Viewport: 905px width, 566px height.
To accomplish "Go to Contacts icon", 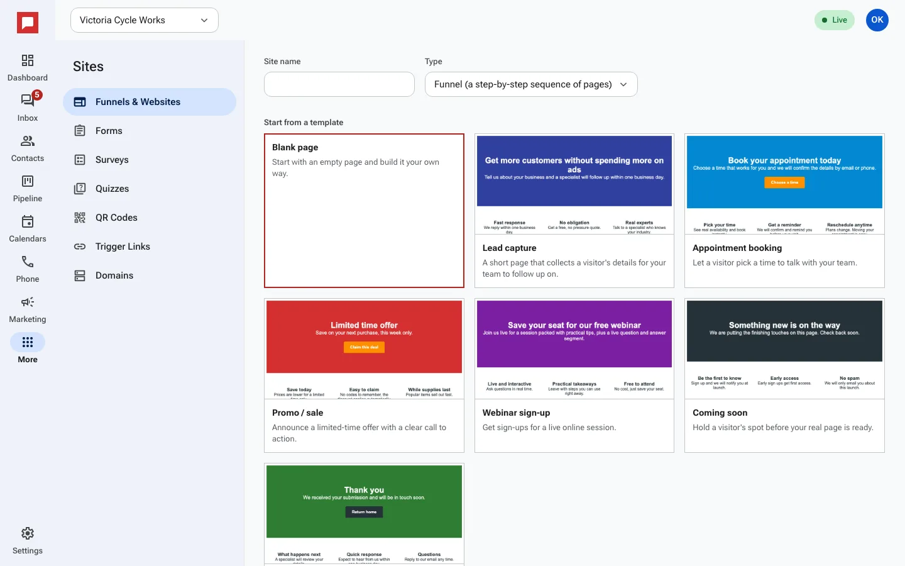I will [x=28, y=141].
